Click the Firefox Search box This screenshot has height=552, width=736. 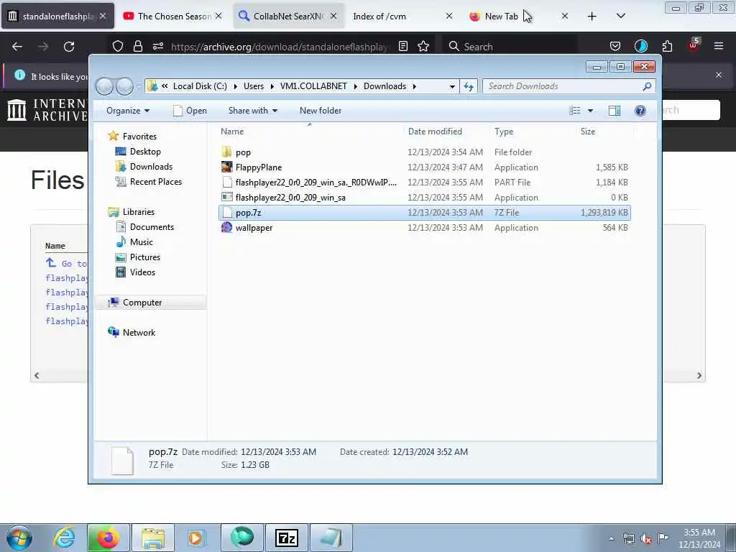point(510,47)
